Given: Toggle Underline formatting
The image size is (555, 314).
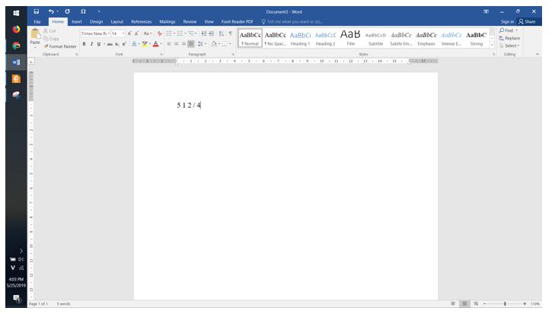Looking at the screenshot, I should pyautogui.click(x=99, y=44).
